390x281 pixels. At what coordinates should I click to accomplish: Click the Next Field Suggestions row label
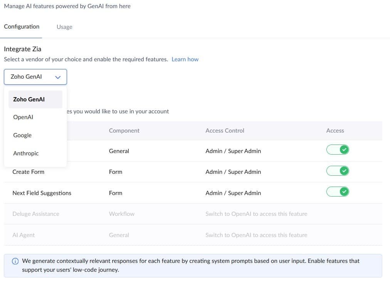(x=42, y=193)
